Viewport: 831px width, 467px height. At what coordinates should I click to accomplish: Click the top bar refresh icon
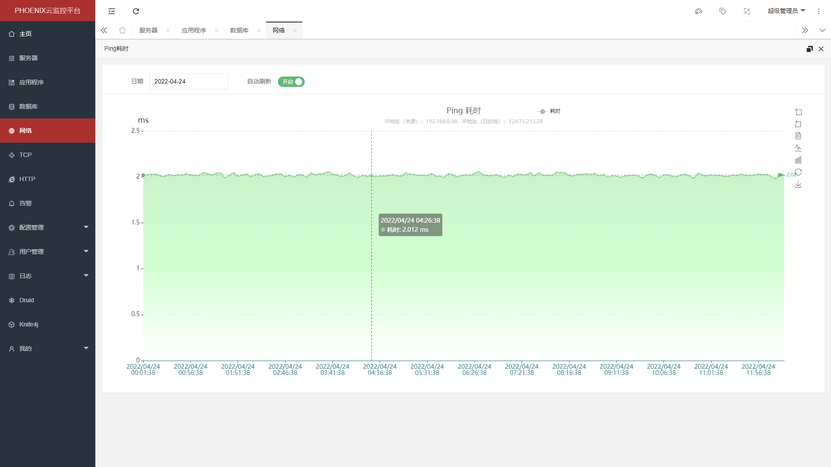pyautogui.click(x=136, y=11)
